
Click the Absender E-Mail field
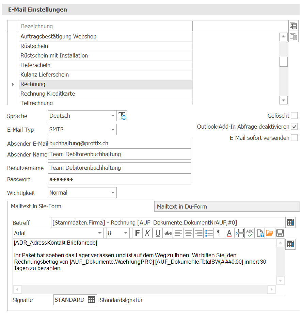(119, 143)
